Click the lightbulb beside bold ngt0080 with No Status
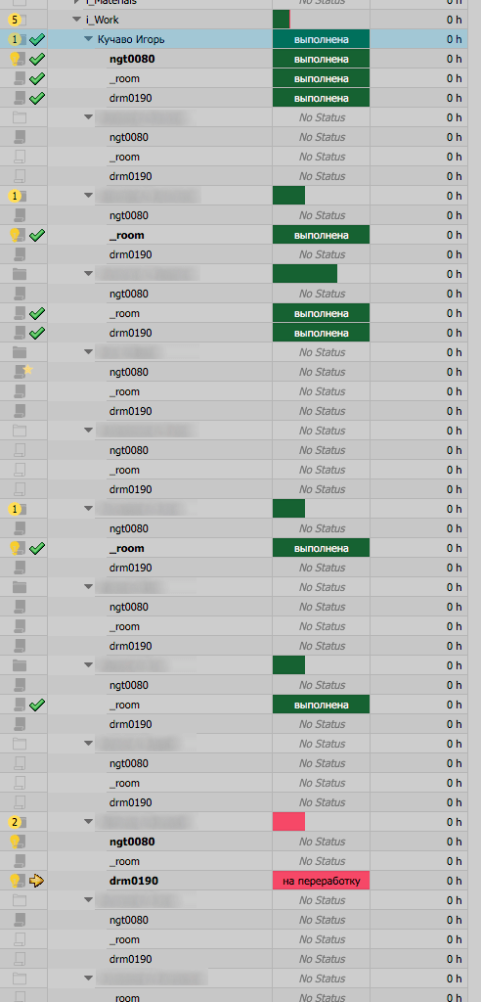The height and width of the screenshot is (1002, 481). (16, 842)
